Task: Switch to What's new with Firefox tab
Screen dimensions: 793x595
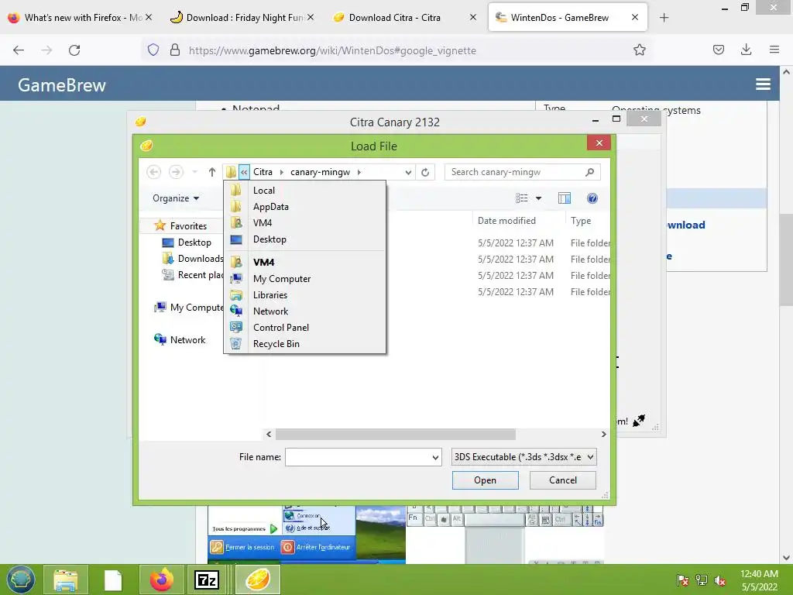Action: (80, 18)
